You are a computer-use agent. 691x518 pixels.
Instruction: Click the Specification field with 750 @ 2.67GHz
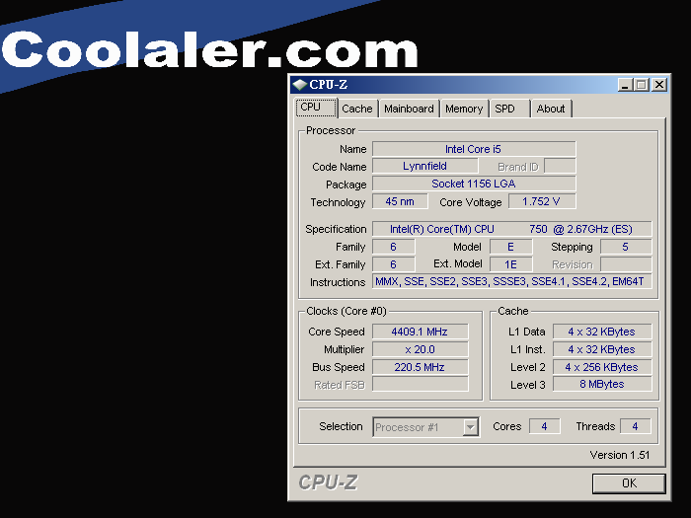(x=511, y=229)
